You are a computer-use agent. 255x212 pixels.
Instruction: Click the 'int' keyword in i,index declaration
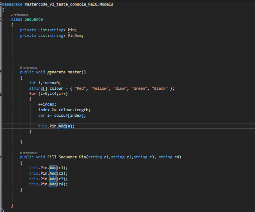(33, 83)
